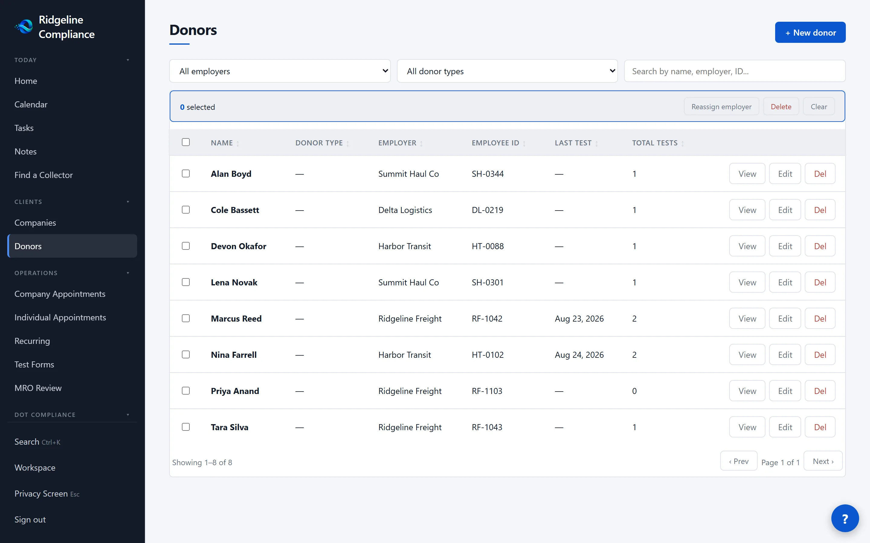Screen dimensions: 870x543
Task: View Lena Novak's donor record
Action: pos(747,282)
